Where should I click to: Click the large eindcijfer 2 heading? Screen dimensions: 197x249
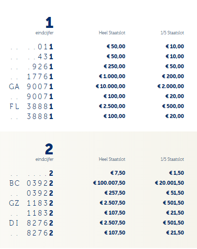tap(49, 149)
